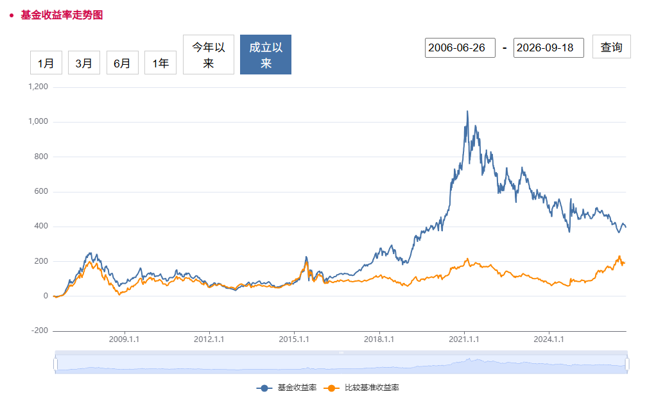Click the 2021.1.1 axis label

click(464, 339)
